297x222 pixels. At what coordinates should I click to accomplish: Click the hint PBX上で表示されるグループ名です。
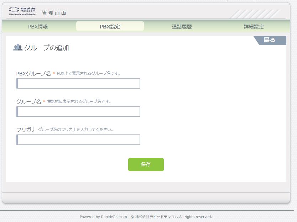(x=88, y=73)
